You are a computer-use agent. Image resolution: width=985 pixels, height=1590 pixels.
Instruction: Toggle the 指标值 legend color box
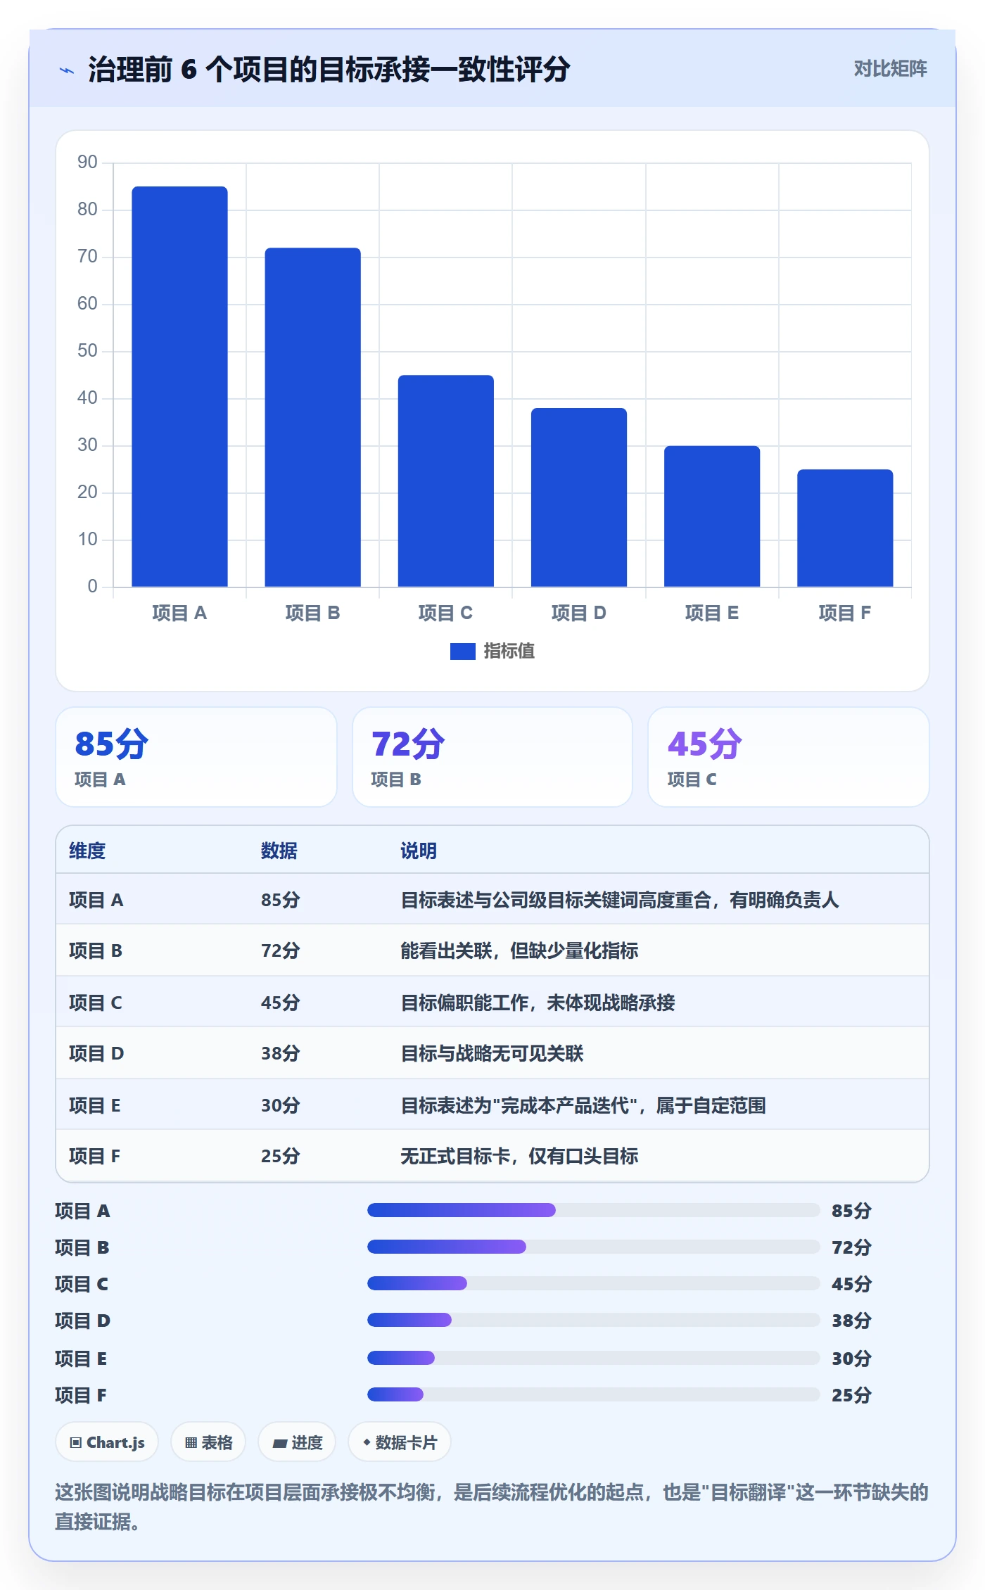click(462, 651)
